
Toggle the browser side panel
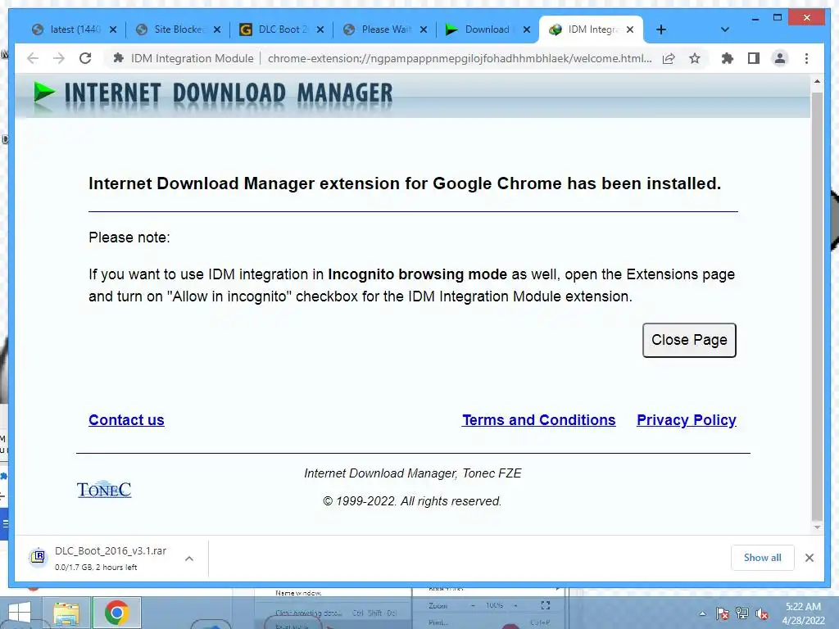tap(754, 58)
